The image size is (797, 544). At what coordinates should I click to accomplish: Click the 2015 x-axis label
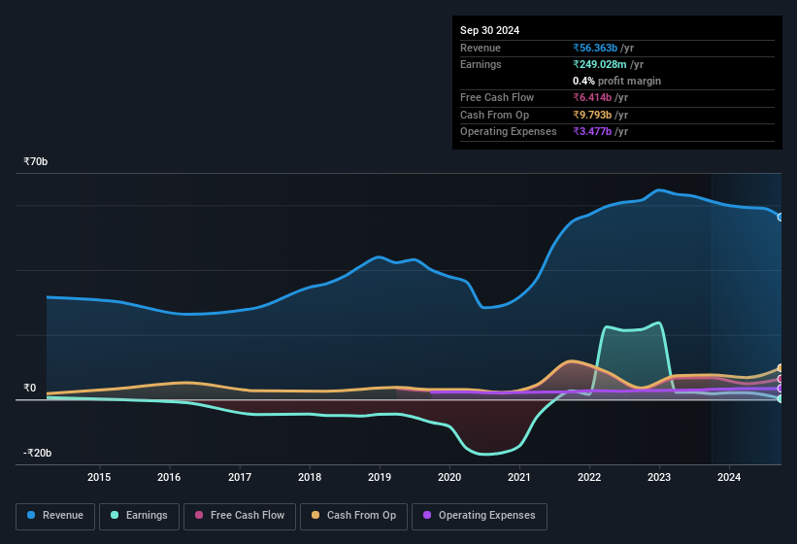[99, 477]
